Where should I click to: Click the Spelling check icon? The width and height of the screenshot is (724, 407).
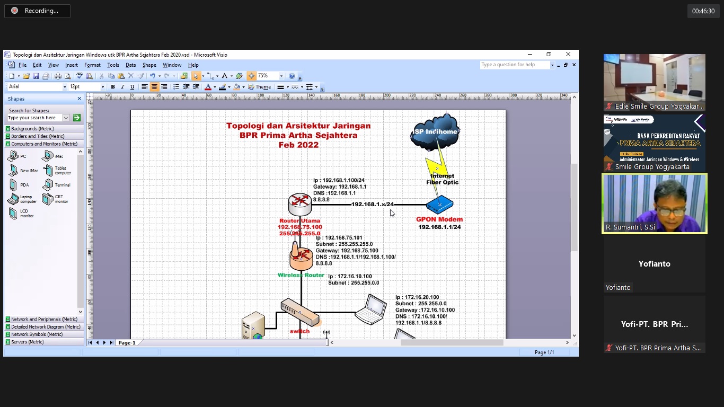tap(80, 76)
